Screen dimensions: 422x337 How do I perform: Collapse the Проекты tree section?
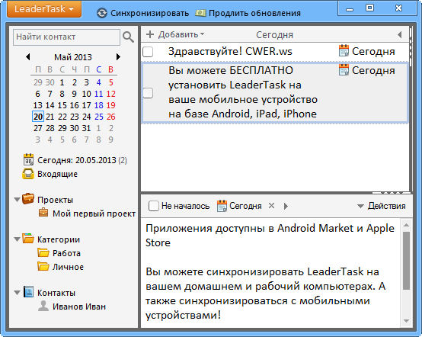click(x=17, y=200)
